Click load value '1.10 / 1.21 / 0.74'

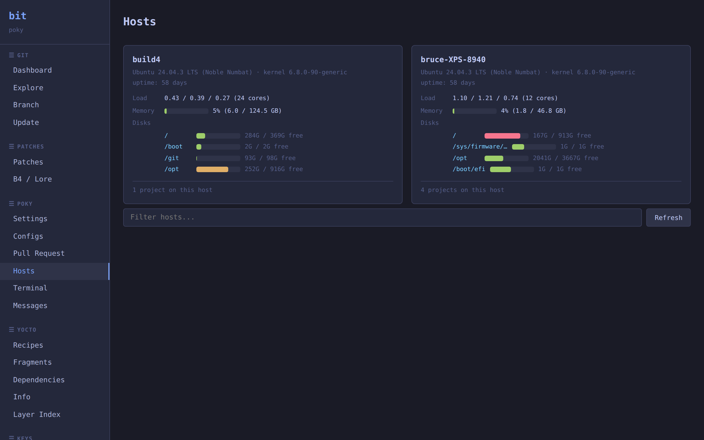(485, 98)
